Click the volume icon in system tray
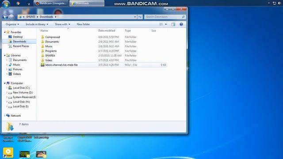283x159 pixels. (x=279, y=3)
